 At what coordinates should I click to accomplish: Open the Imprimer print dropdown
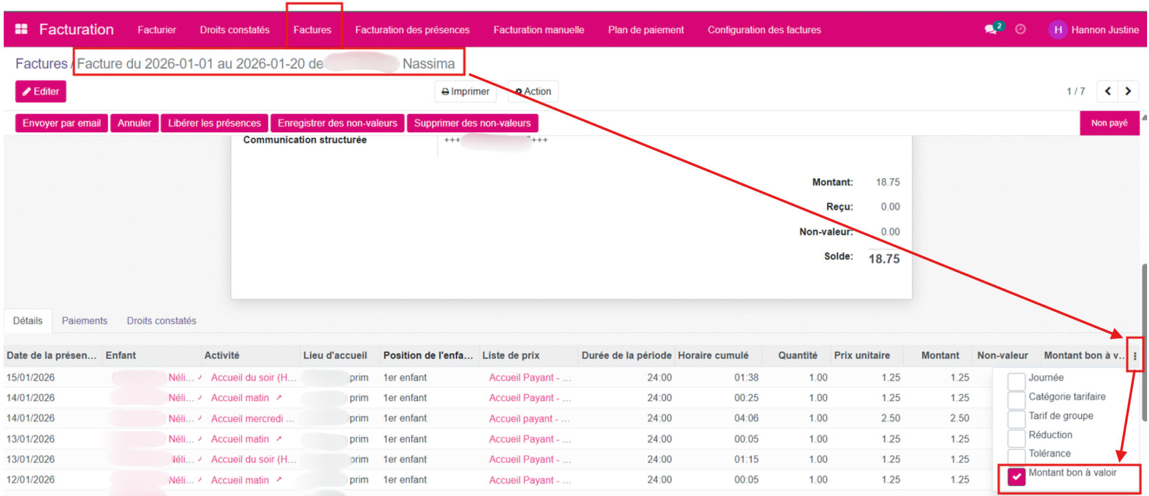[466, 92]
